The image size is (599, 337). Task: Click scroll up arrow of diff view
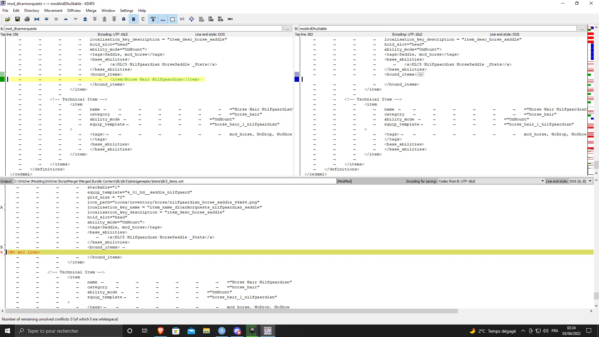[596, 27]
